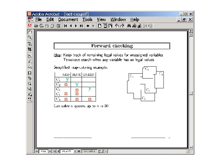
Task: Select the Text Select tool
Action: coord(30,44)
